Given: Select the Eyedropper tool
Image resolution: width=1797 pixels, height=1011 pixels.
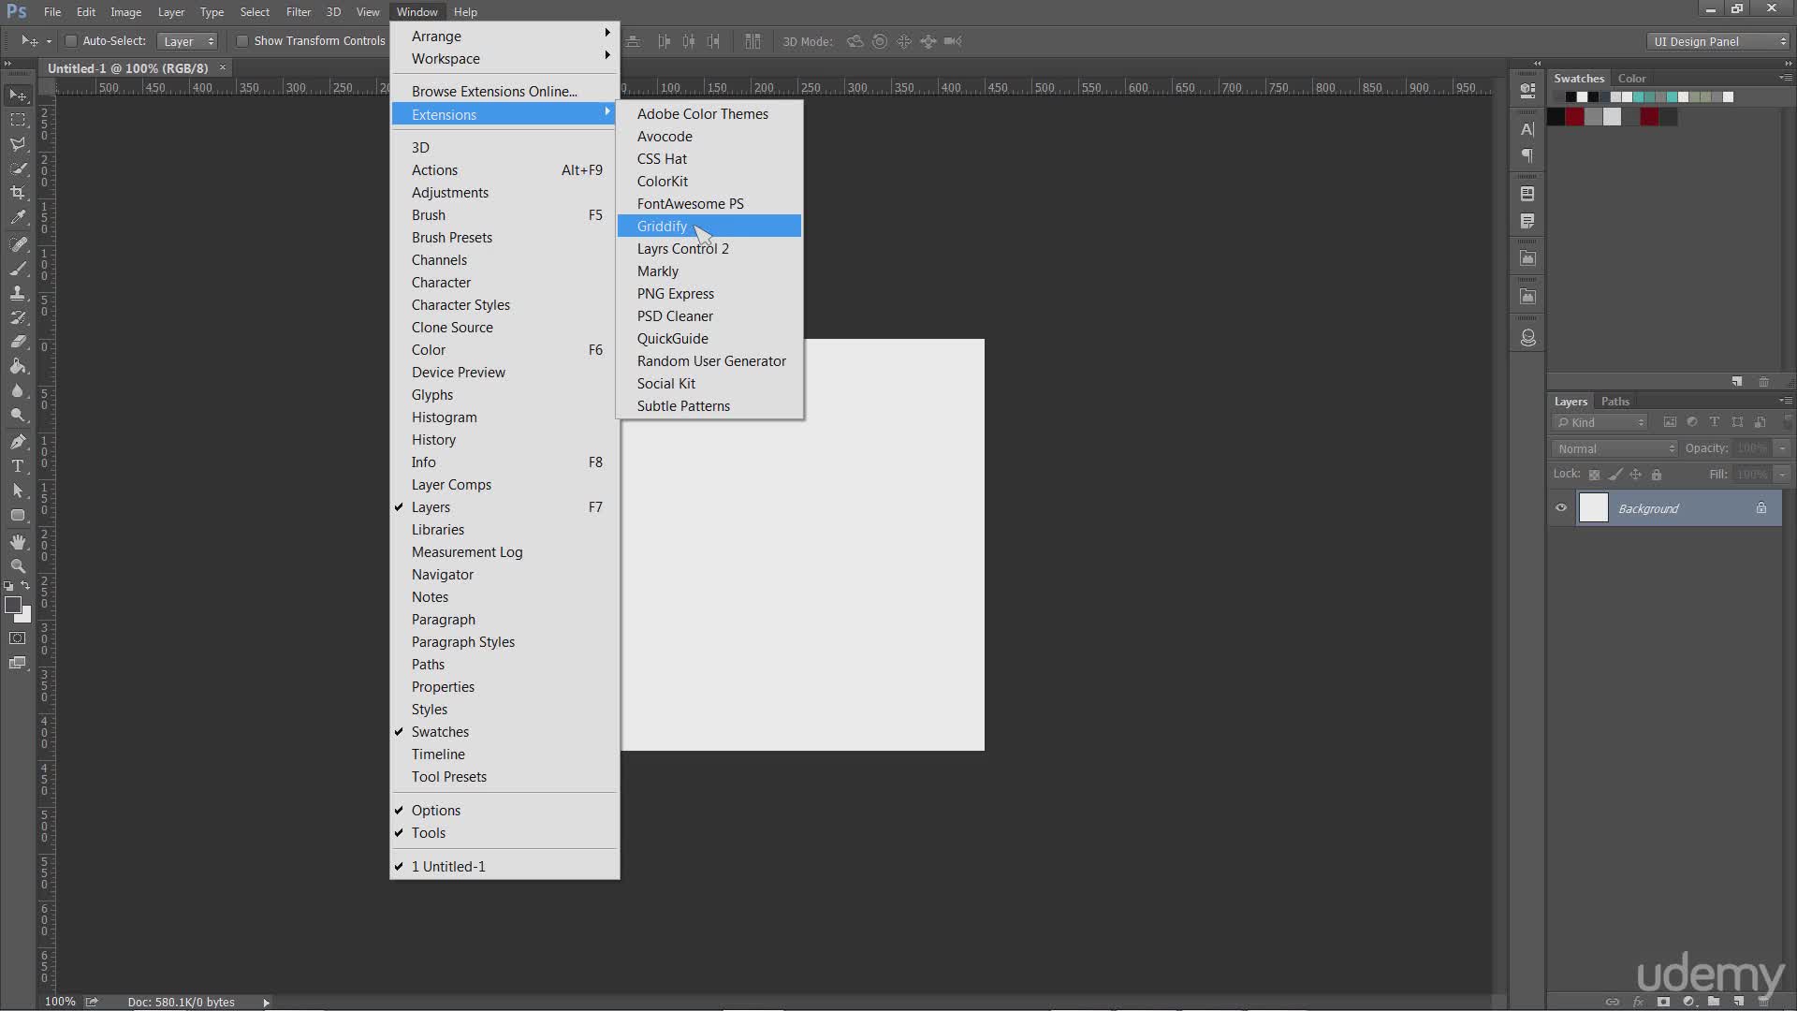Looking at the screenshot, I should pos(18,217).
